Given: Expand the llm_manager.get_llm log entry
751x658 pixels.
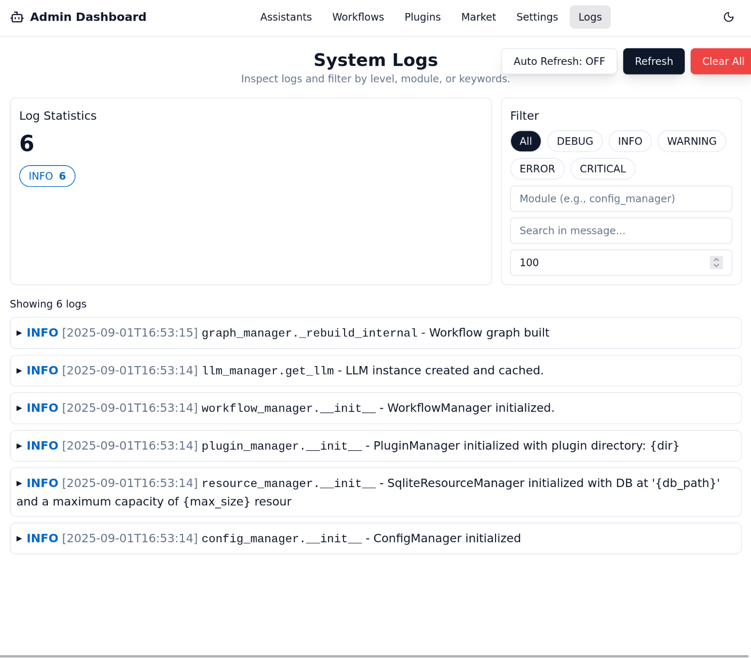Looking at the screenshot, I should coord(19,371).
